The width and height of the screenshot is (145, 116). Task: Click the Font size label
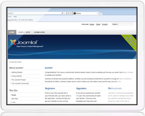(x=85, y=24)
